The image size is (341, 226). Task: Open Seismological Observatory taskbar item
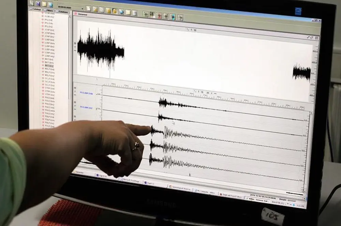pos(180,188)
